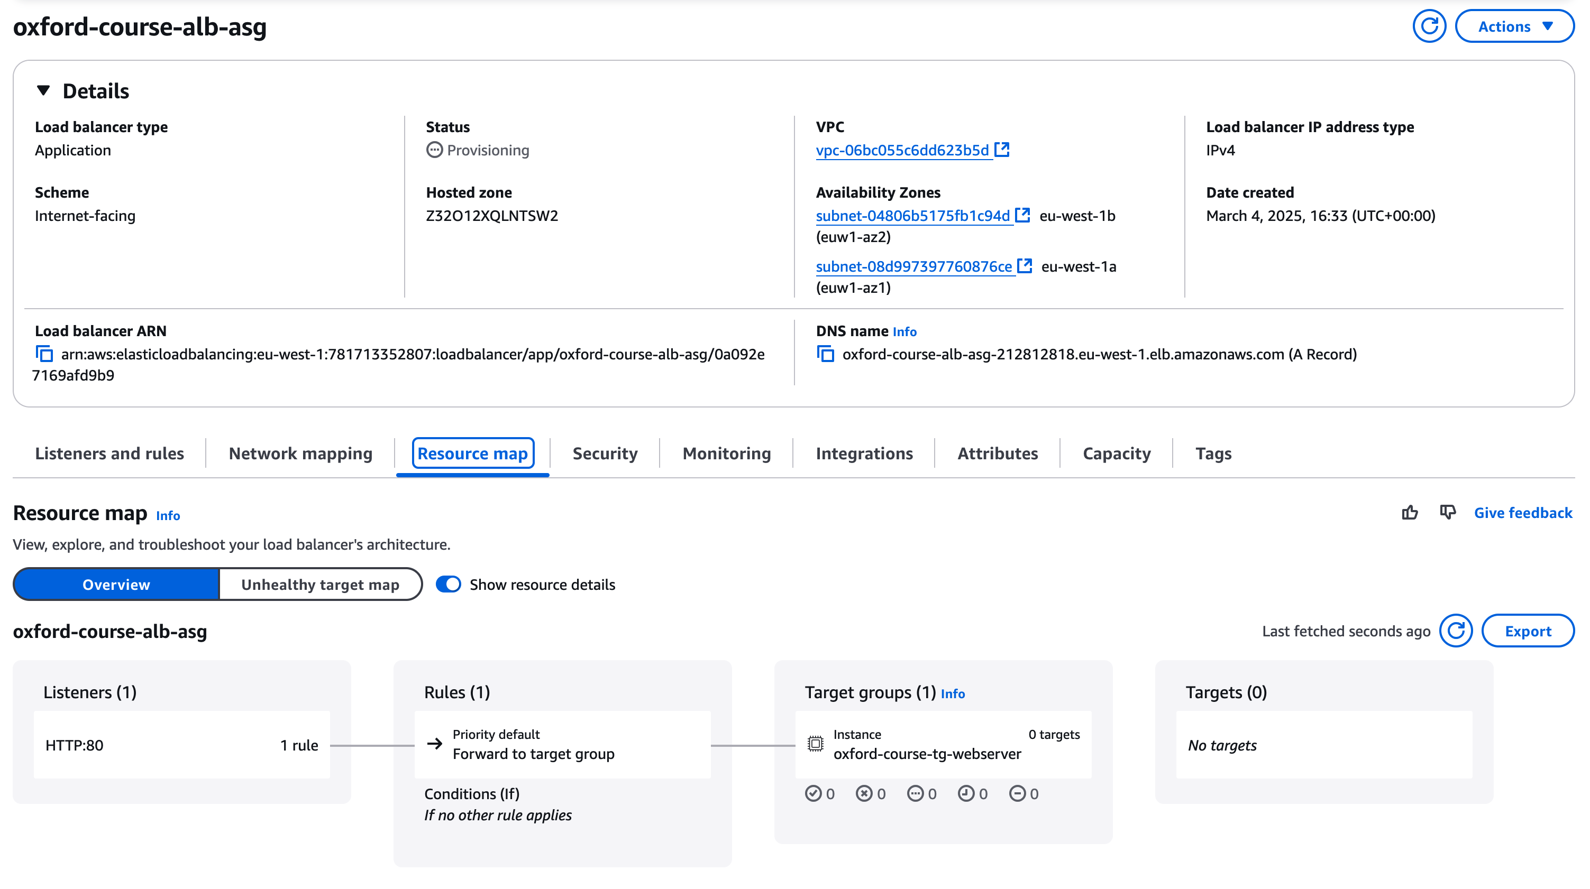Click the thumbs down feedback icon
1590x889 pixels.
(1447, 513)
